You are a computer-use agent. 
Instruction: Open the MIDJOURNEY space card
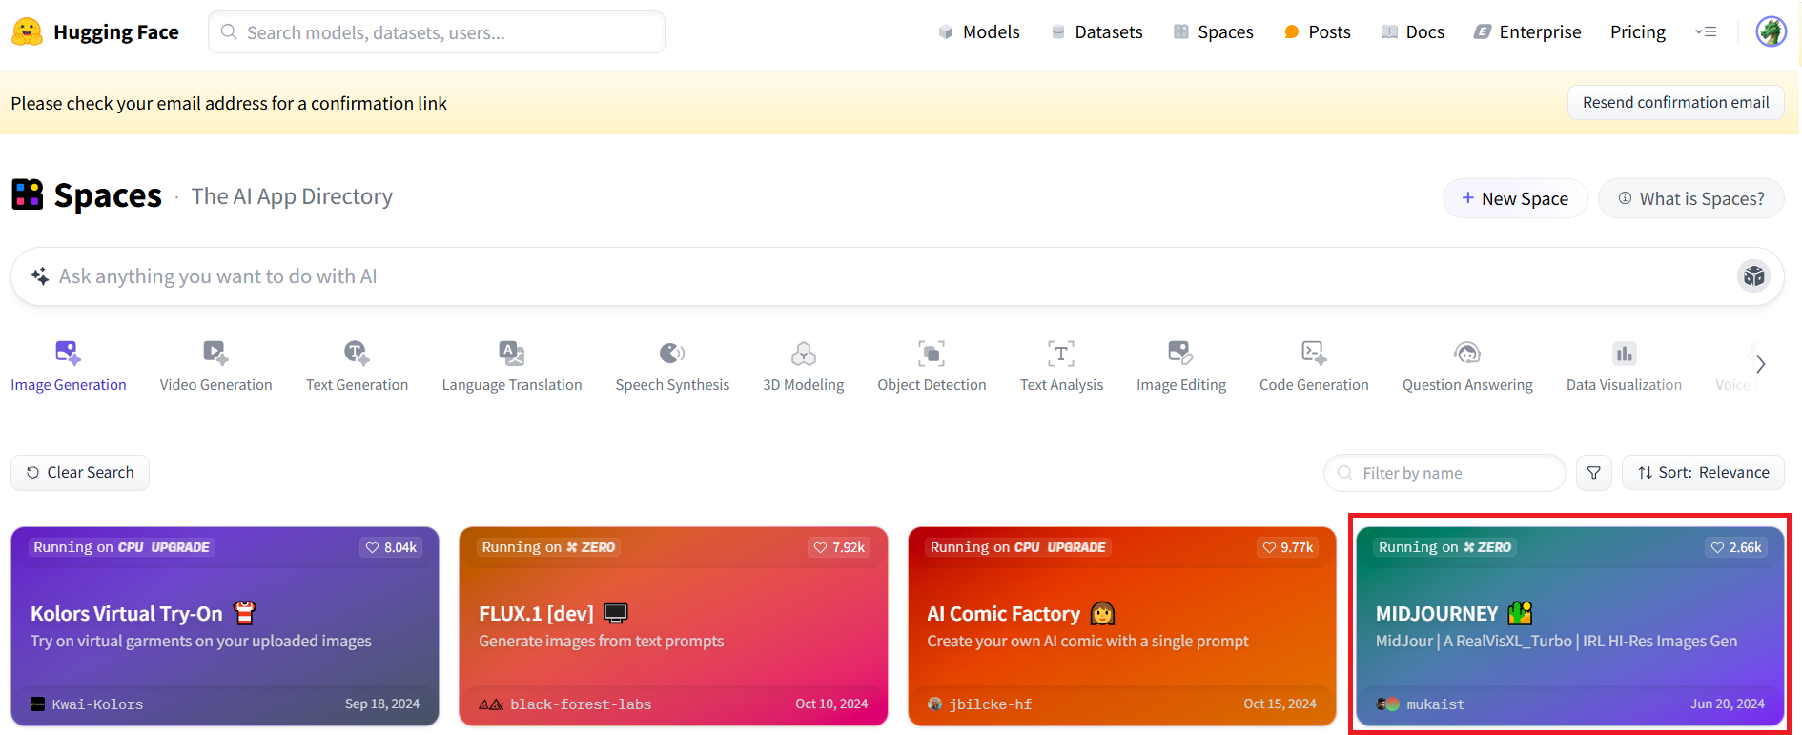[1570, 626]
